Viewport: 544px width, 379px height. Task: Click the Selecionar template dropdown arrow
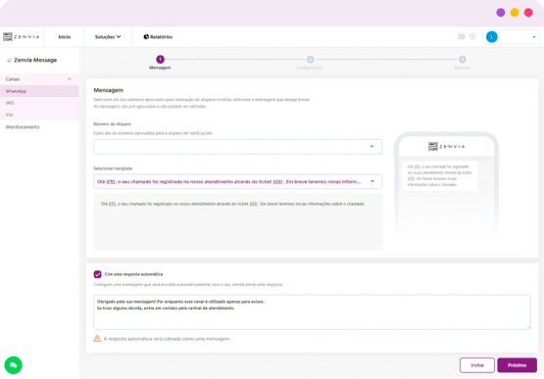pyautogui.click(x=372, y=181)
